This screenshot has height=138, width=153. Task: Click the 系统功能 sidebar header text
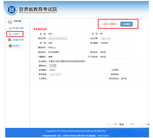point(18,21)
